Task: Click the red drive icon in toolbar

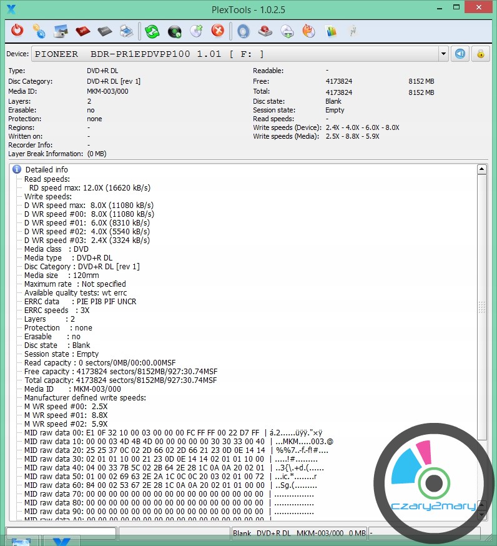Action: [x=265, y=30]
